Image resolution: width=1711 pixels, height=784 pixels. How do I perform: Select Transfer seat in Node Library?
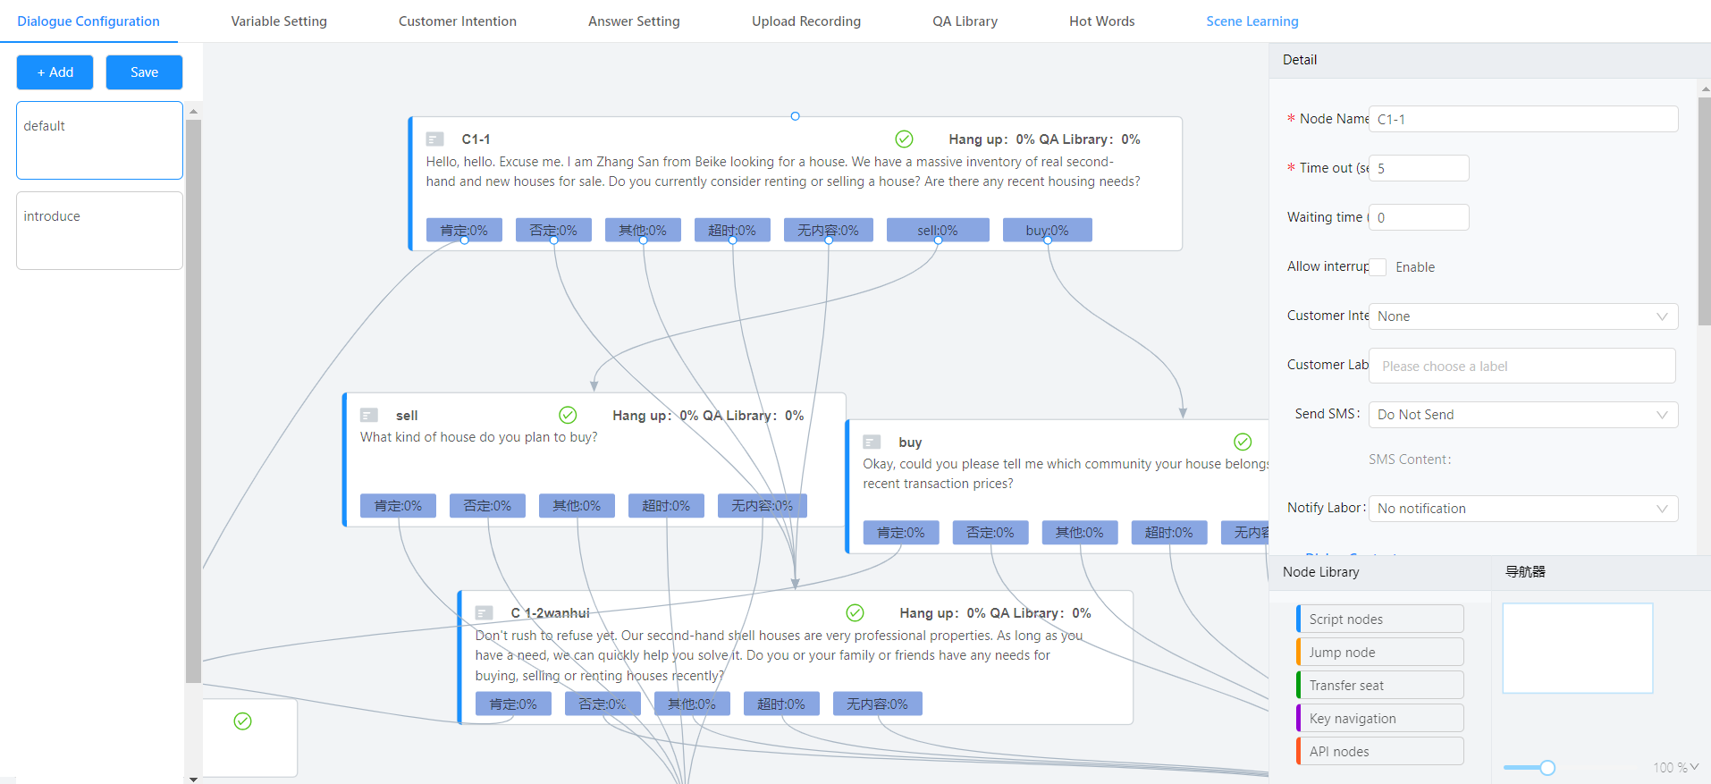1379,686
